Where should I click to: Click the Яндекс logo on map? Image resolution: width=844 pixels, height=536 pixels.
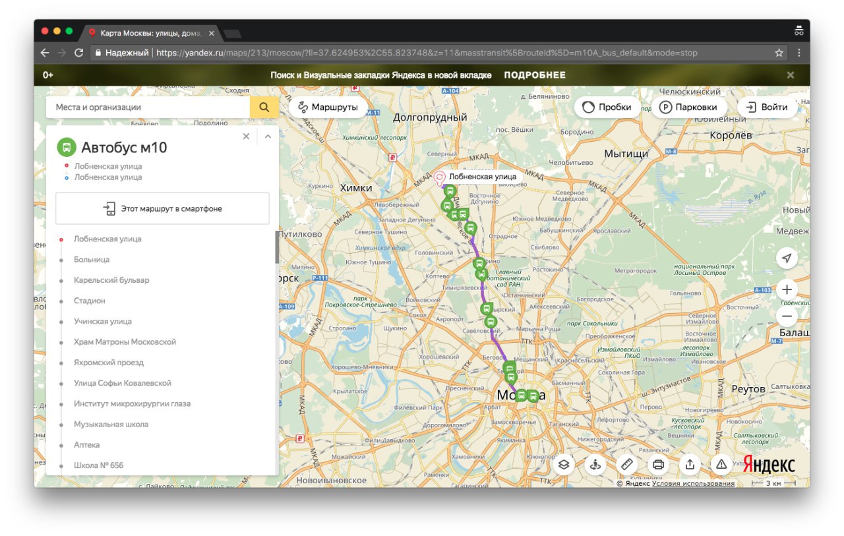tap(769, 464)
